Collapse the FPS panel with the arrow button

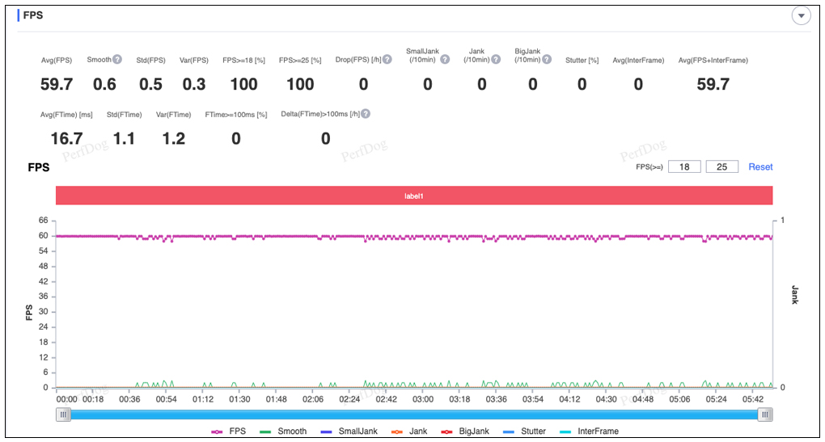pyautogui.click(x=801, y=16)
